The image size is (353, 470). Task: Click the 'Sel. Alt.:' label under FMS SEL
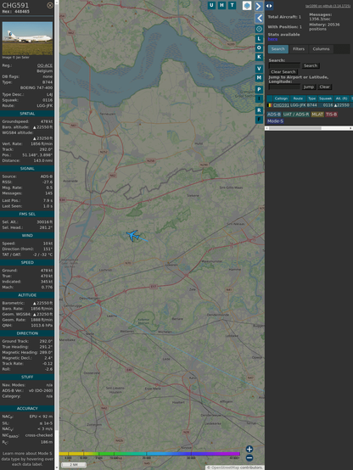pos(10,222)
